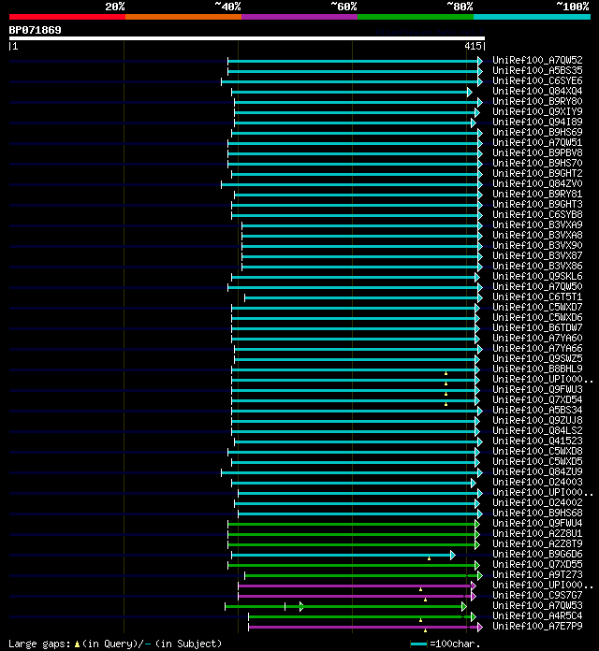Open hit UniRef100_Q9ZUJ8
This screenshot has width=599, height=651.
pyautogui.click(x=537, y=421)
